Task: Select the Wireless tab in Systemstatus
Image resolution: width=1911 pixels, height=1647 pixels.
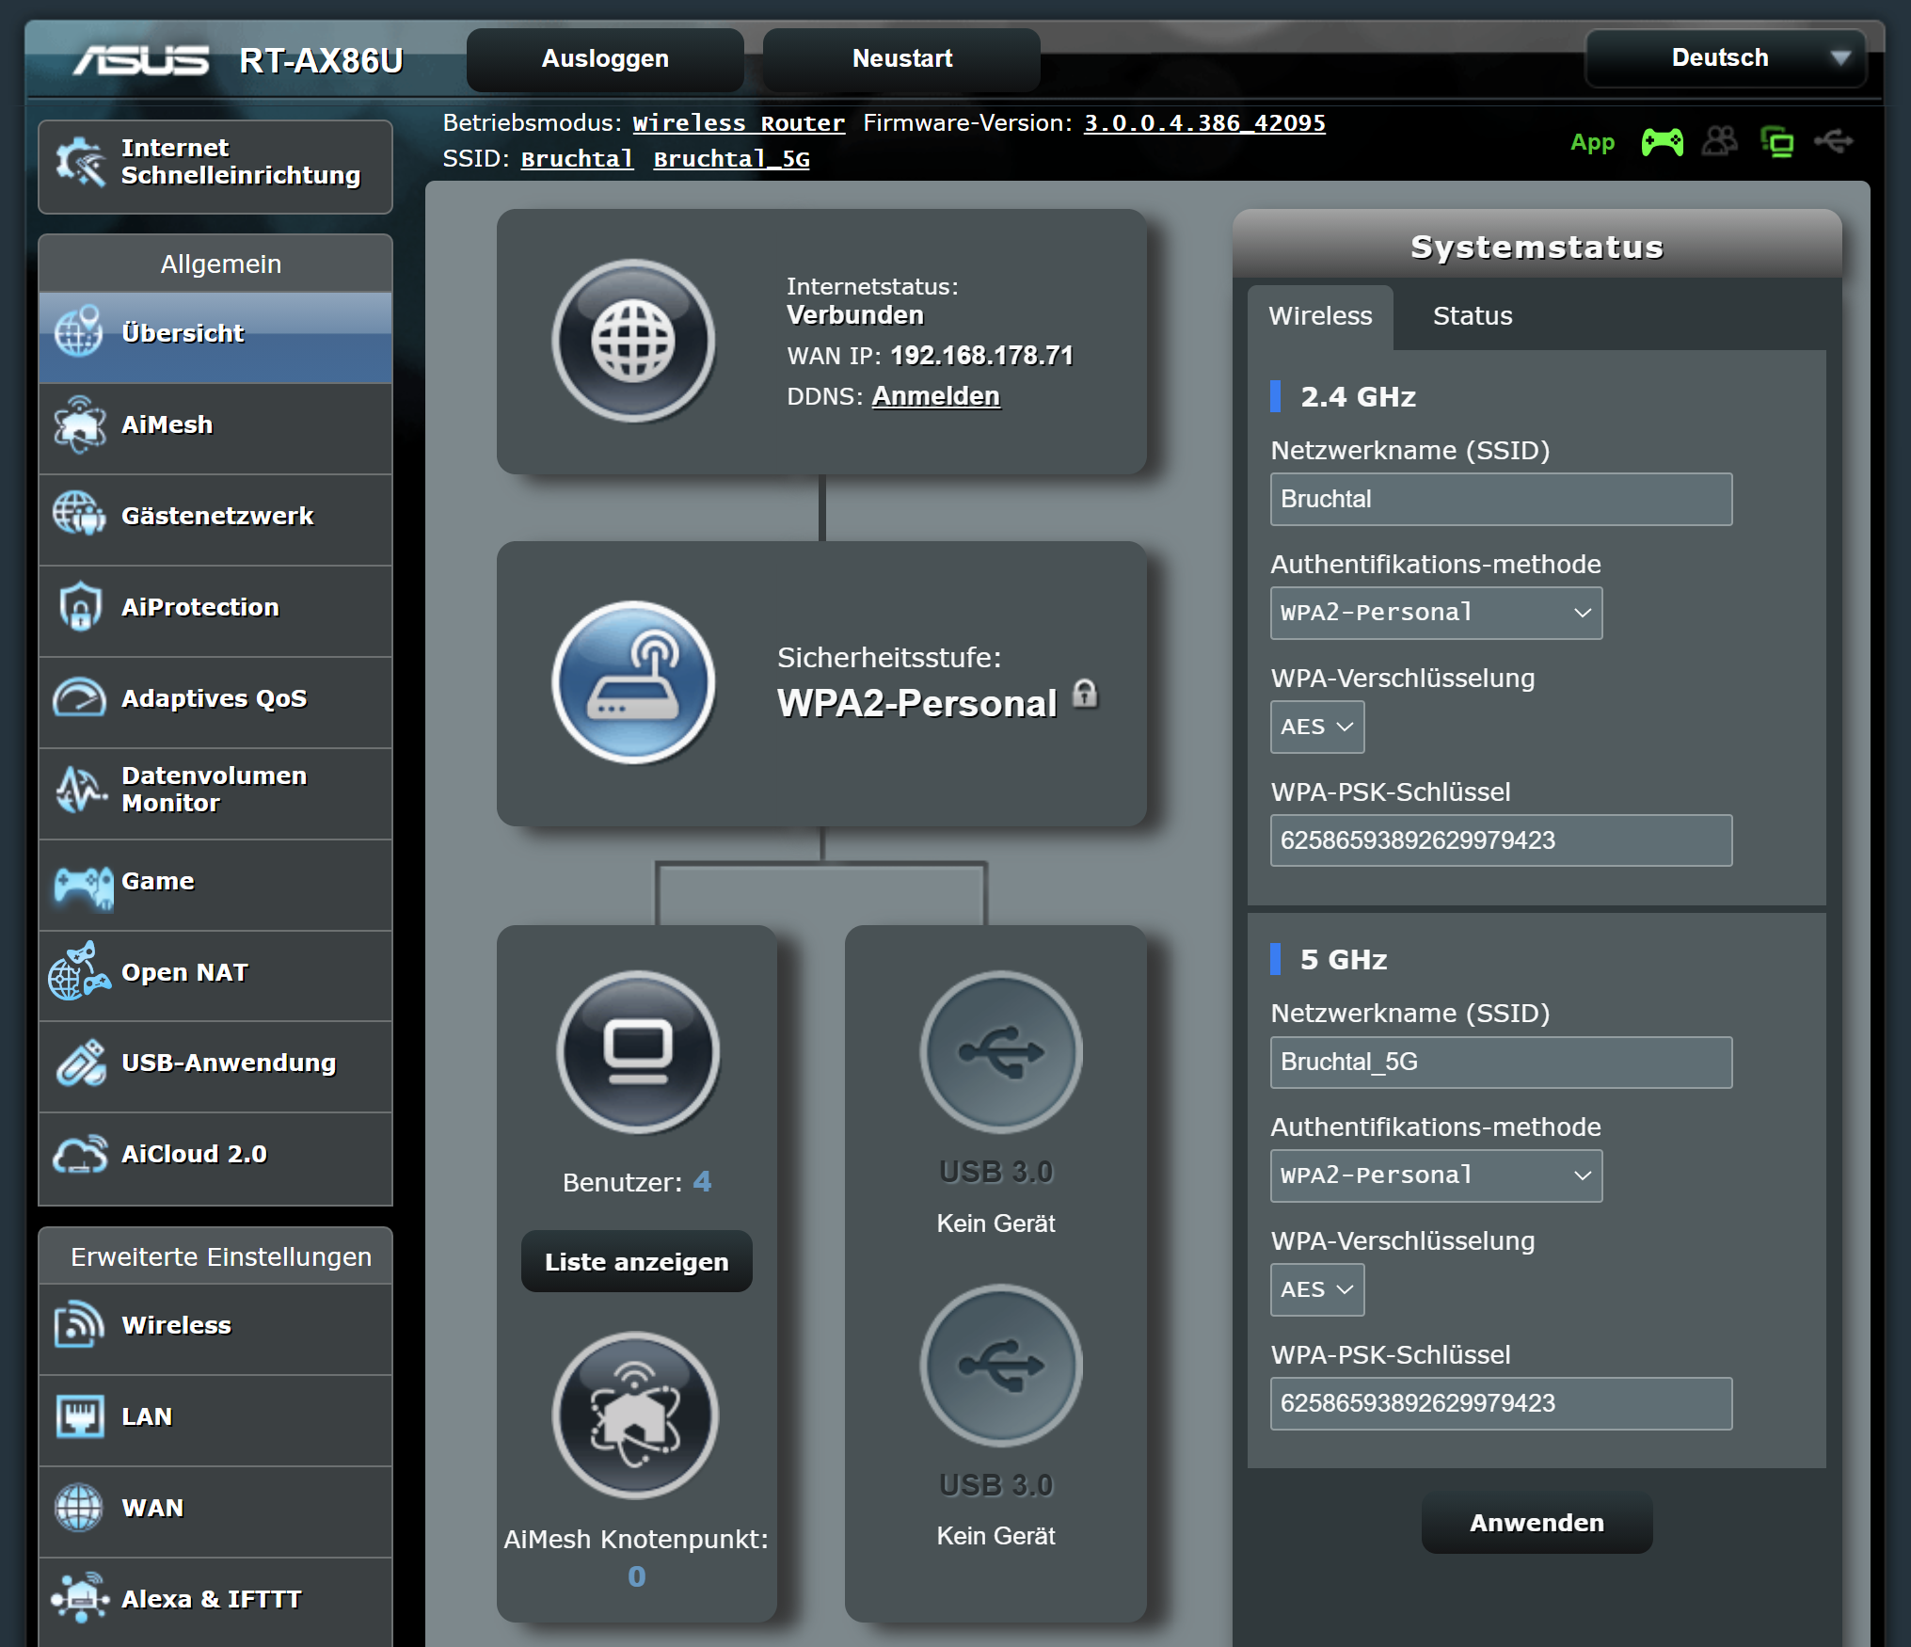Action: [1320, 316]
